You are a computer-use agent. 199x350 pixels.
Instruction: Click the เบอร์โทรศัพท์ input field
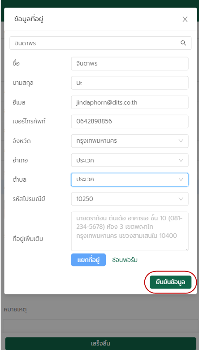(x=130, y=122)
